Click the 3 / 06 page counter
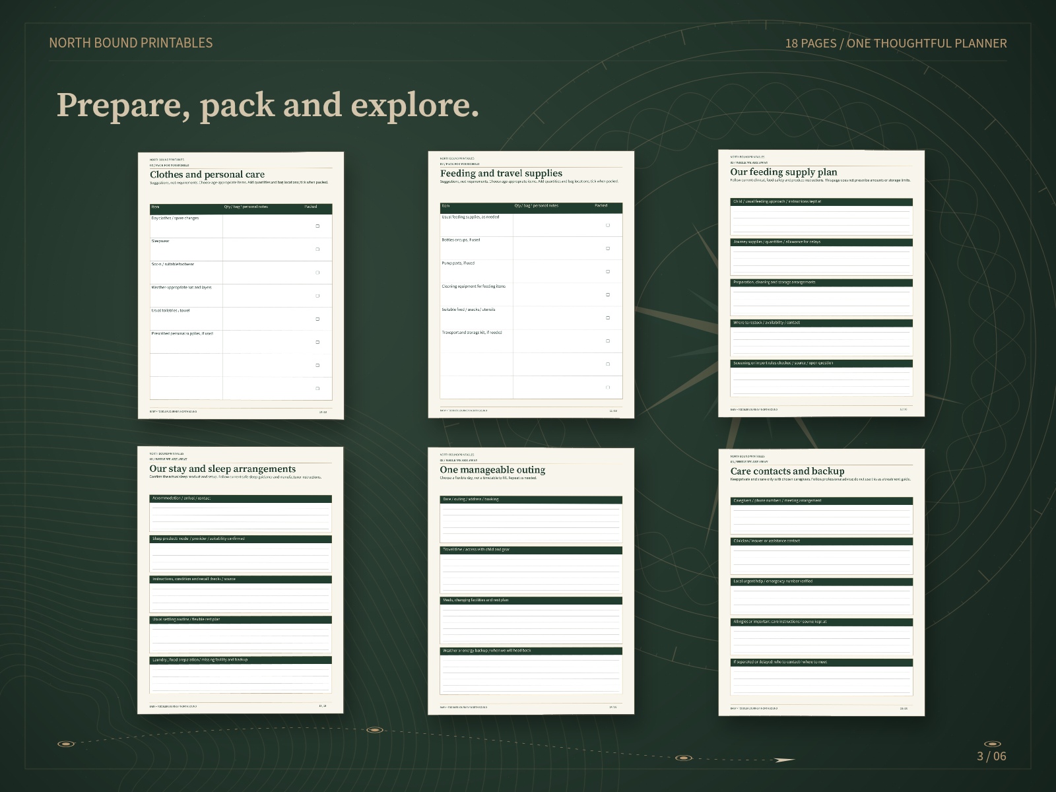 click(991, 756)
